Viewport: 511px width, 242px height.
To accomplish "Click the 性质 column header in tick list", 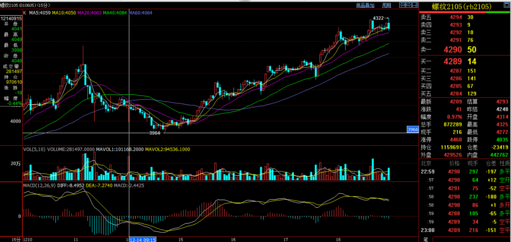I will click(x=504, y=163).
